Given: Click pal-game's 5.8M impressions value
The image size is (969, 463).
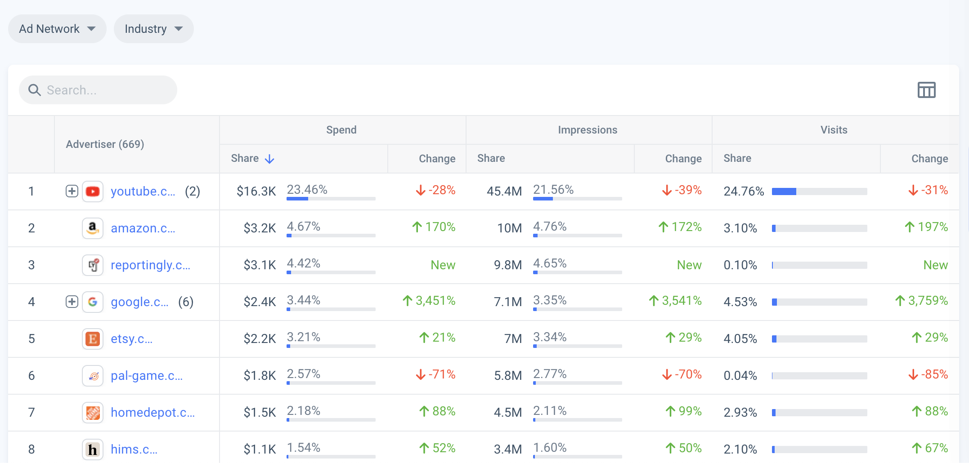Looking at the screenshot, I should pyautogui.click(x=508, y=376).
